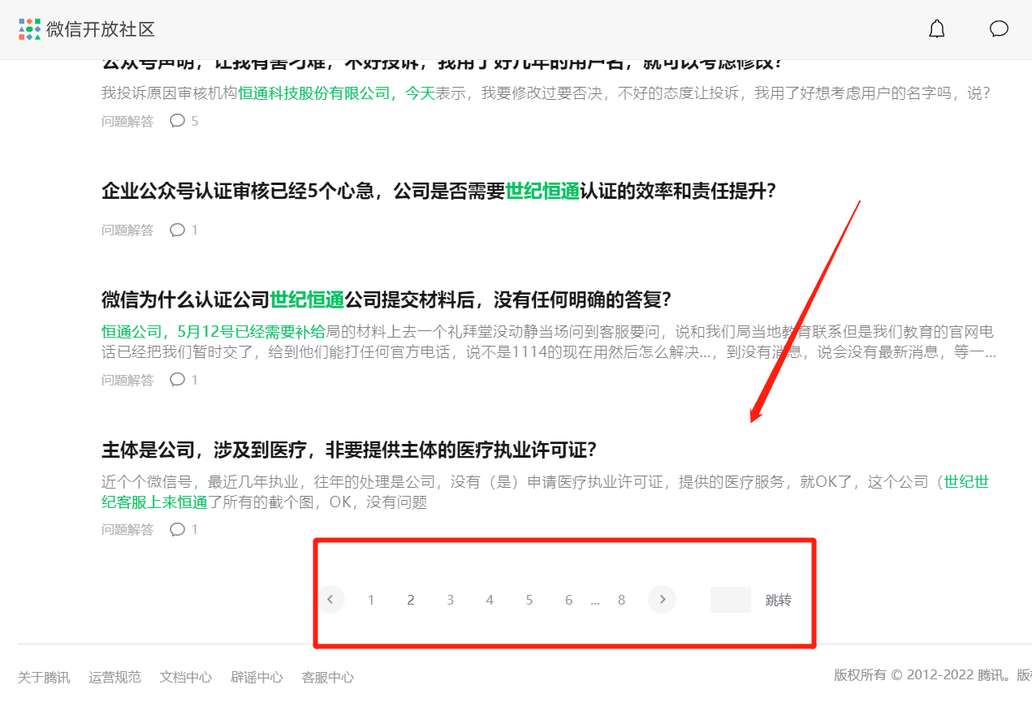Go to previous page arrow
The width and height of the screenshot is (1032, 702).
coord(330,600)
